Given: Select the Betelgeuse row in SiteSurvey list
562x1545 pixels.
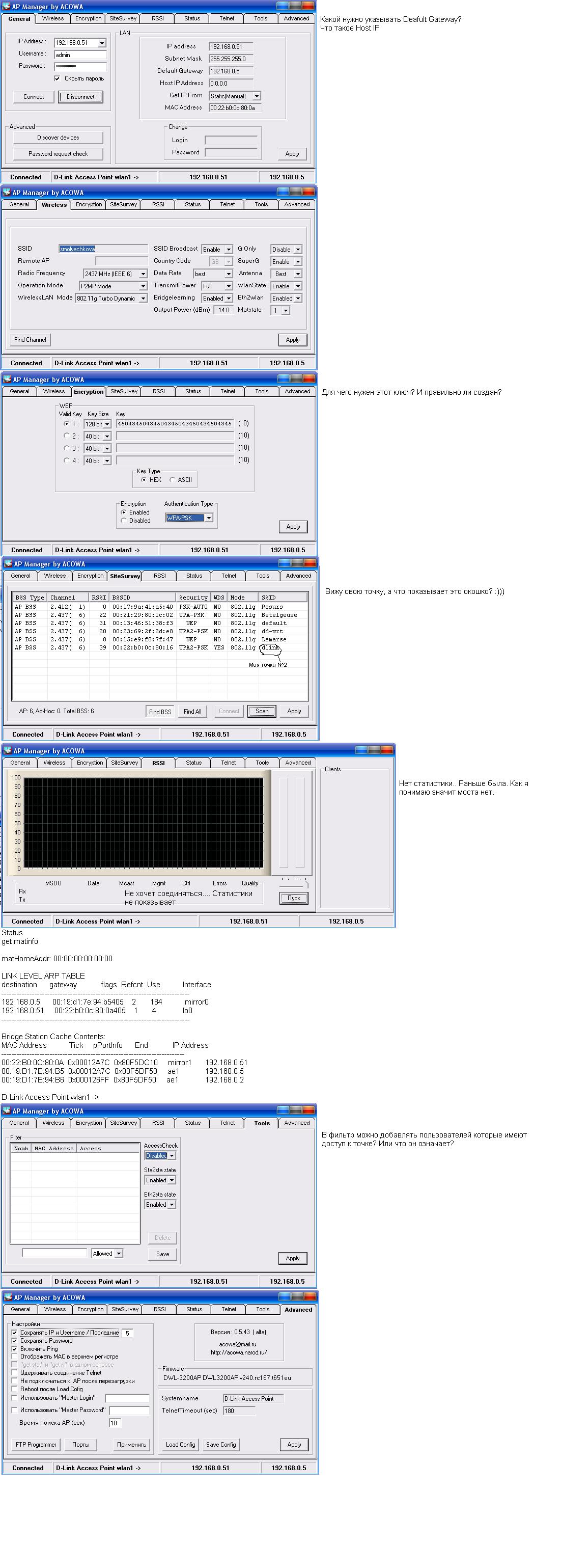Looking at the screenshot, I should click(x=159, y=615).
